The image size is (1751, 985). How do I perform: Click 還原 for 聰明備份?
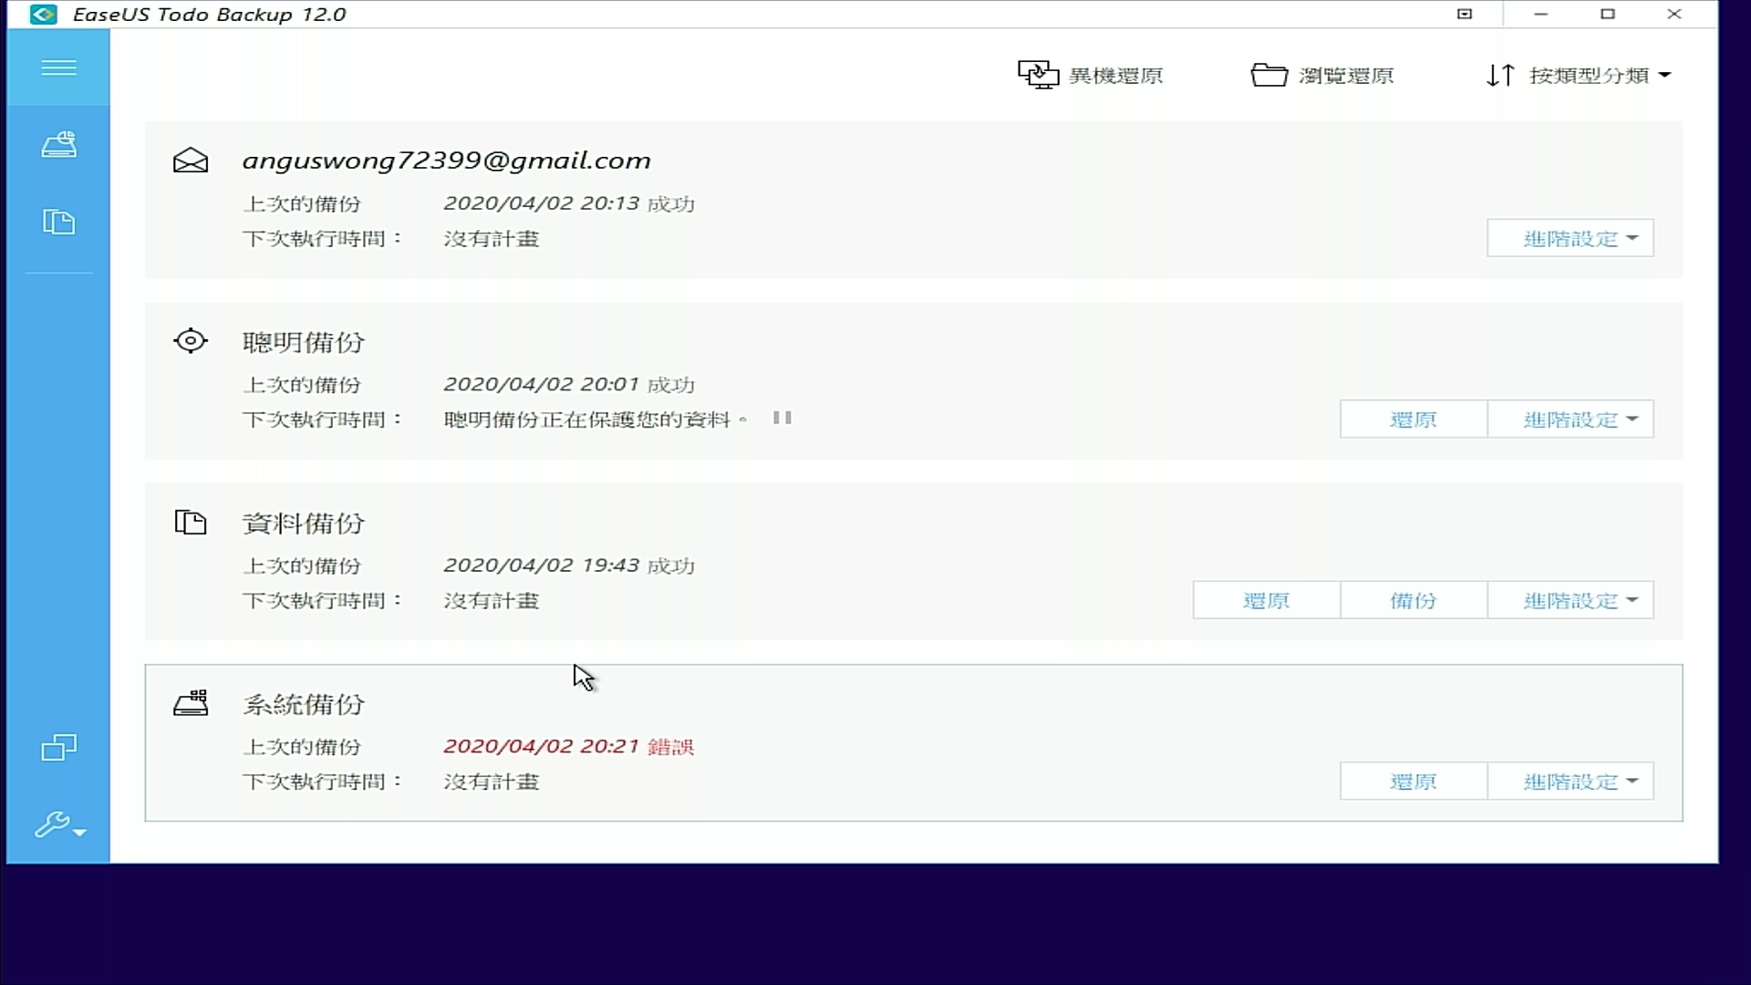point(1414,420)
